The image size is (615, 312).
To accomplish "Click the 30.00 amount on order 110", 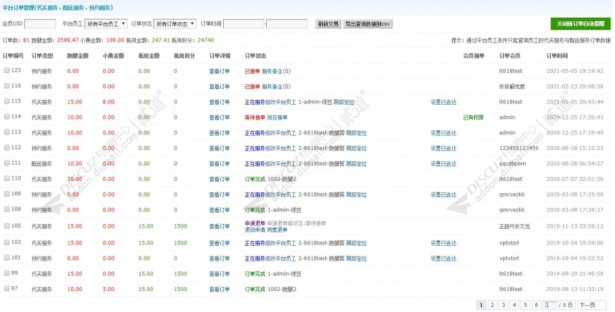I will click(74, 179).
